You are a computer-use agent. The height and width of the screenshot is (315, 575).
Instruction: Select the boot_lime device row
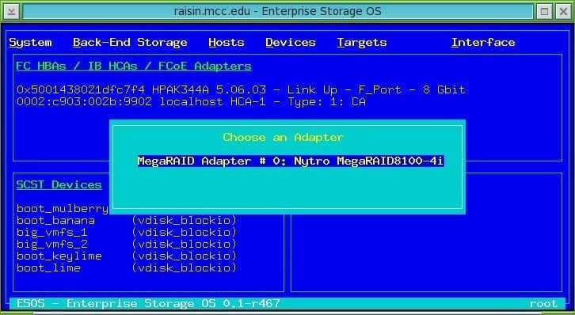tap(127, 268)
